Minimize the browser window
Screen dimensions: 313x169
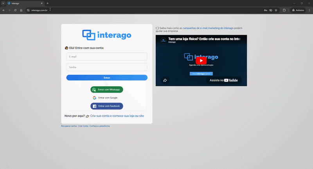294,3
